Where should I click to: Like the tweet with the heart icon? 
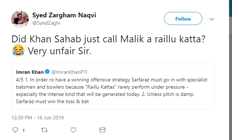(73, 130)
